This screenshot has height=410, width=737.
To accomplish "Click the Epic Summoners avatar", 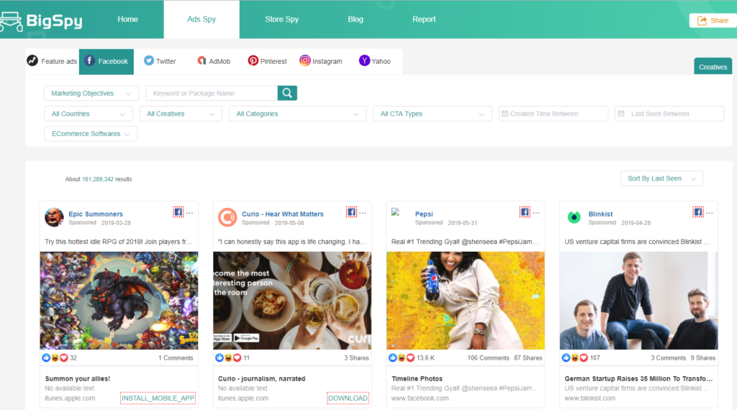I will 54,217.
